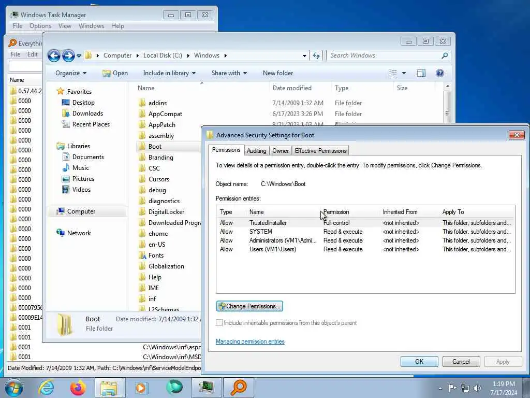Screen dimensions: 530x398
Task: Open Managing permission entries help link
Action: click(250, 342)
